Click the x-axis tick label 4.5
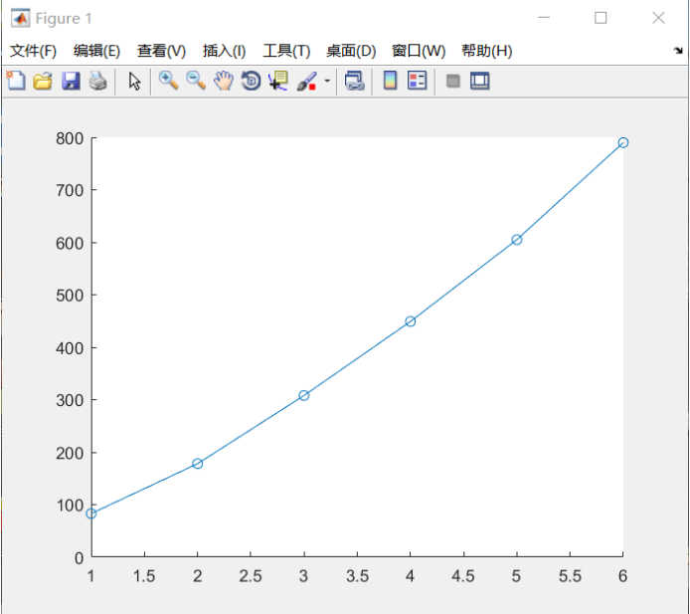This screenshot has width=690, height=614. point(463,576)
